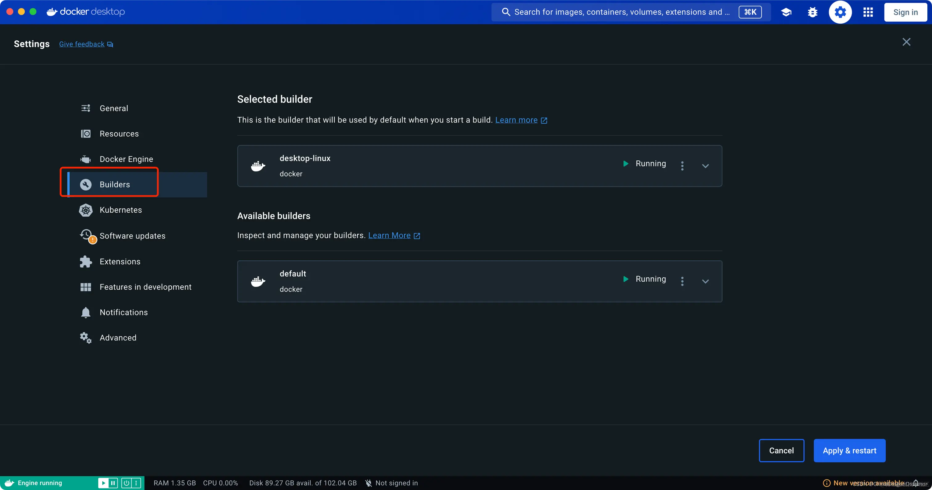This screenshot has width=932, height=490.
Task: Click the search bar for images and containers
Action: coord(619,12)
